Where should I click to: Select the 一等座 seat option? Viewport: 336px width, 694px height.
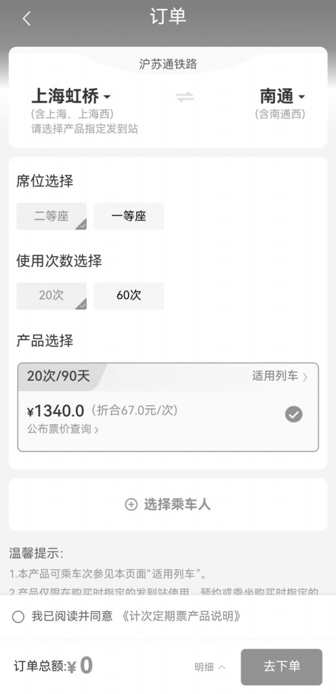(x=129, y=216)
